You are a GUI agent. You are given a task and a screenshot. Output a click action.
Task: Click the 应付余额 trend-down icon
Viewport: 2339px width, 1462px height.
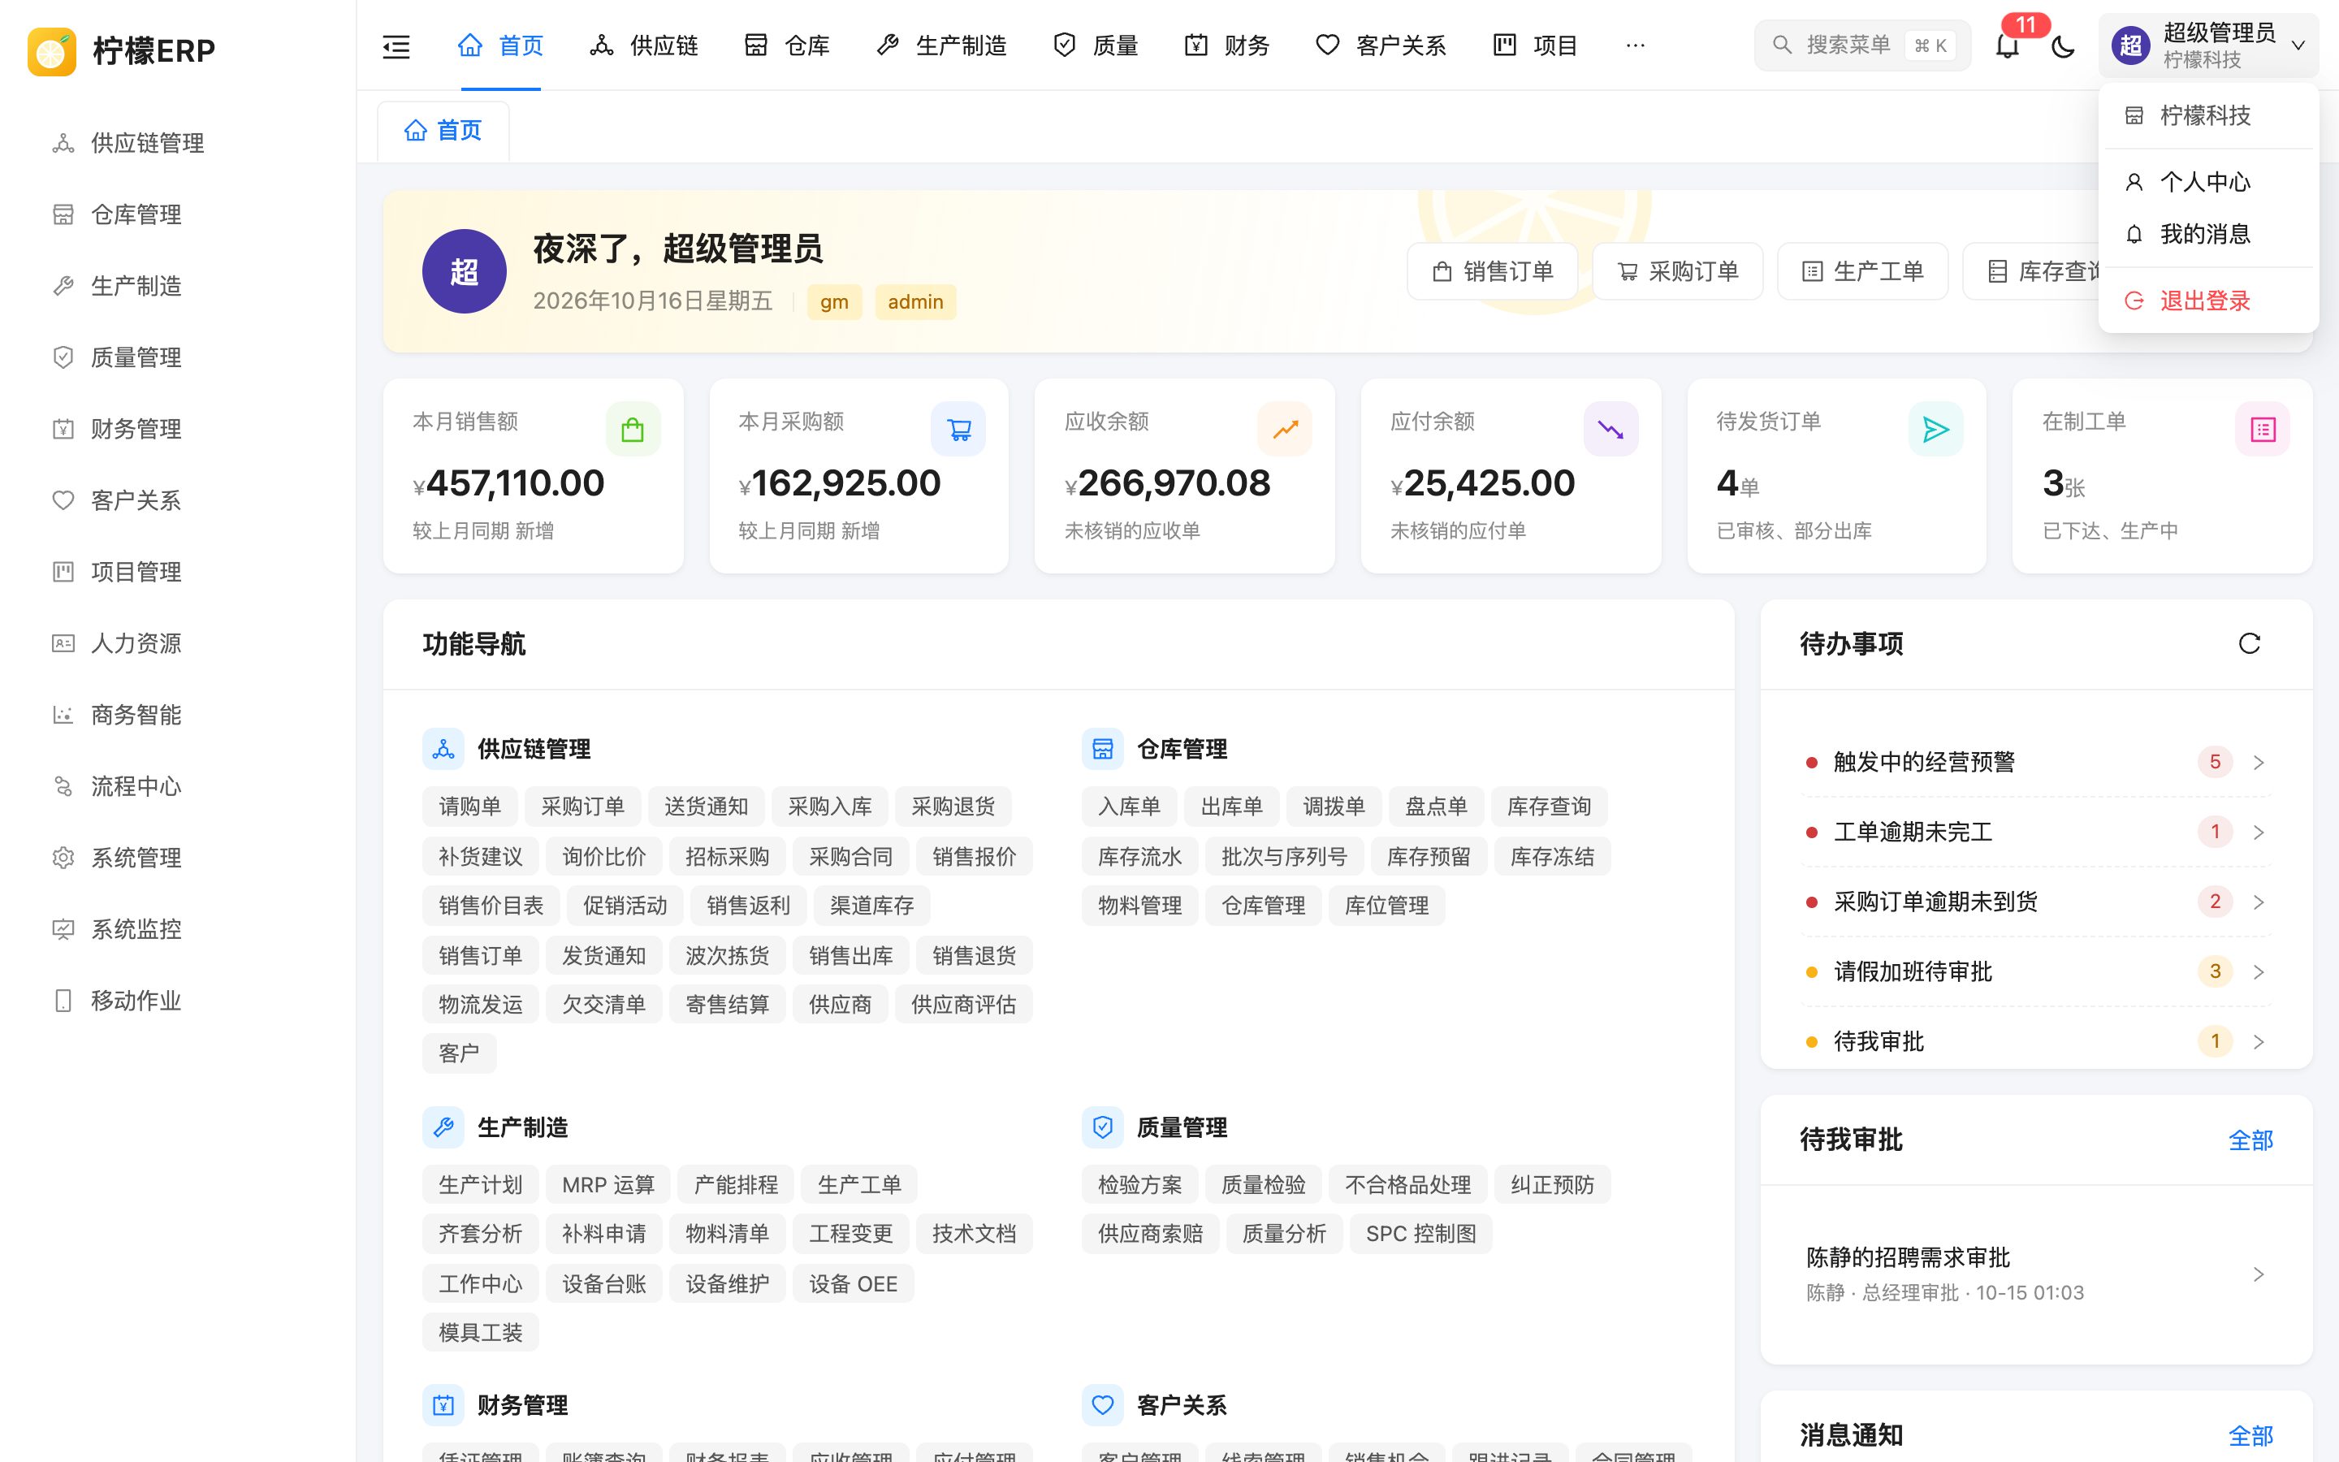1610,430
